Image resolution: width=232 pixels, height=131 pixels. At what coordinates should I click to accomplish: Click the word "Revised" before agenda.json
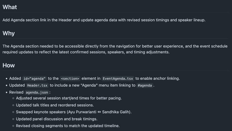(x=17, y=93)
